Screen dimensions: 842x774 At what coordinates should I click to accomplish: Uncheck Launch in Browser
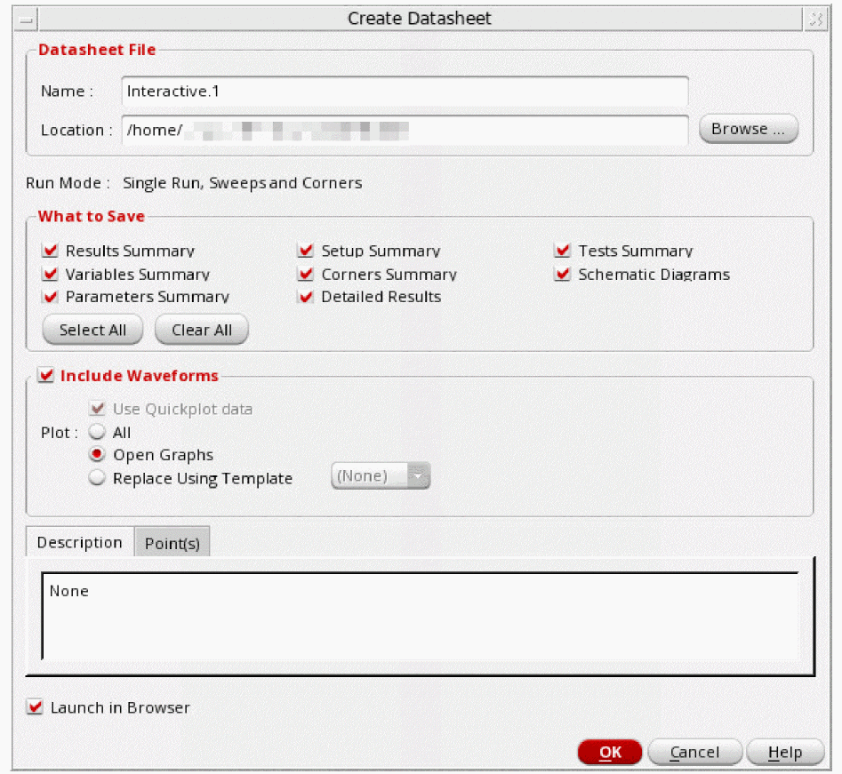click(x=36, y=708)
